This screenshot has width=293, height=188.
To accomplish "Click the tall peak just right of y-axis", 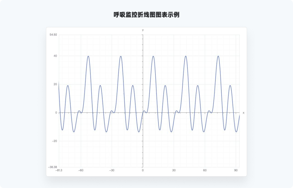I will [153, 56].
